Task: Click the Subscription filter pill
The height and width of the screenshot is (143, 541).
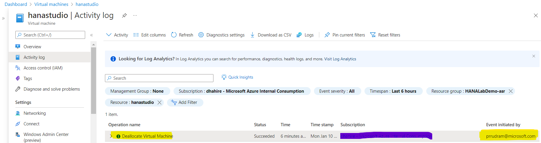Action: tap(242, 91)
